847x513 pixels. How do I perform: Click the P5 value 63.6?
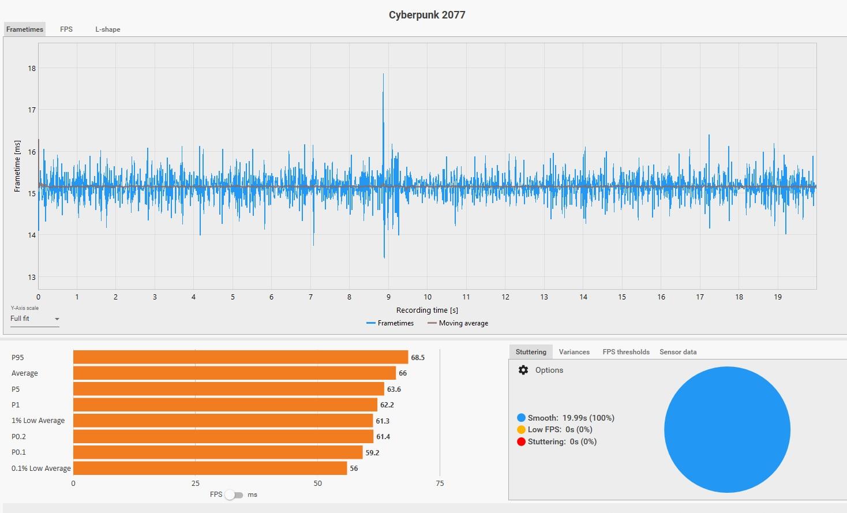click(x=394, y=390)
